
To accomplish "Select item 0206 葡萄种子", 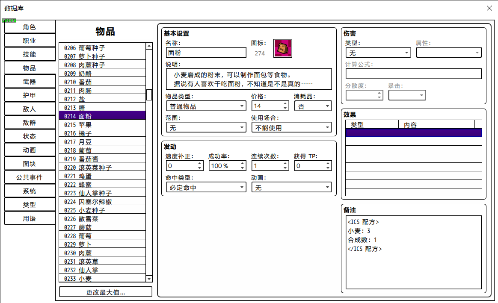I will (x=102, y=47).
